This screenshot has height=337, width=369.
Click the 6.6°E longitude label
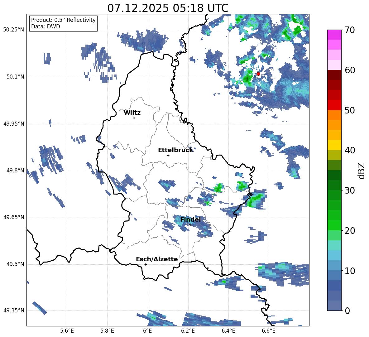[x=269, y=331]
